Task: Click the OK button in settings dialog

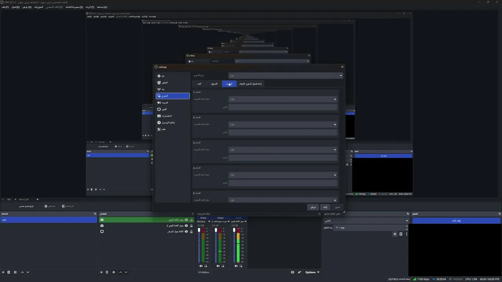Action: [x=313, y=207]
